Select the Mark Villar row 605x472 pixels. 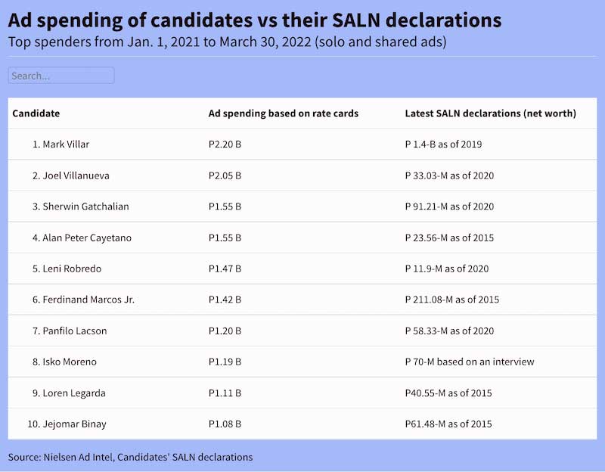coord(302,144)
